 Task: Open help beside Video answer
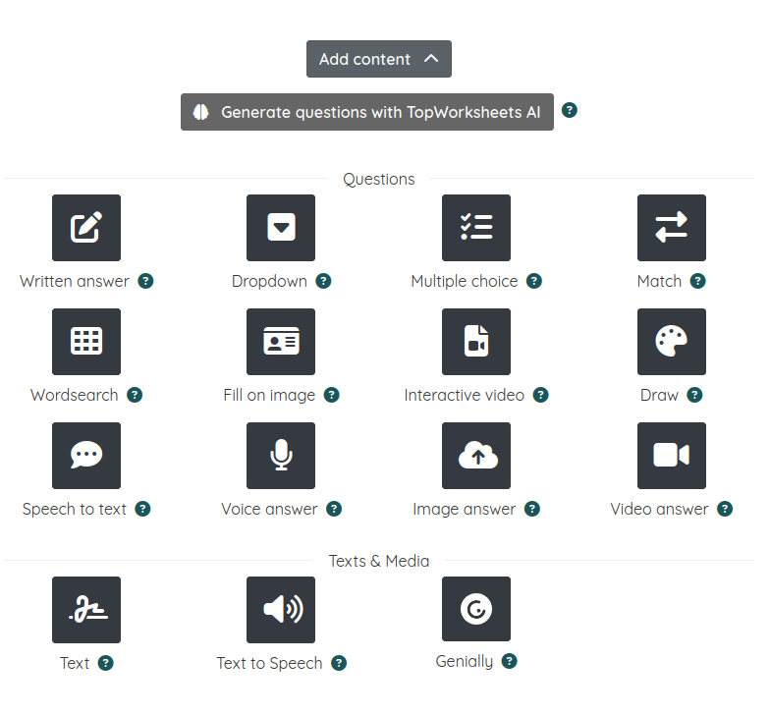[725, 509]
